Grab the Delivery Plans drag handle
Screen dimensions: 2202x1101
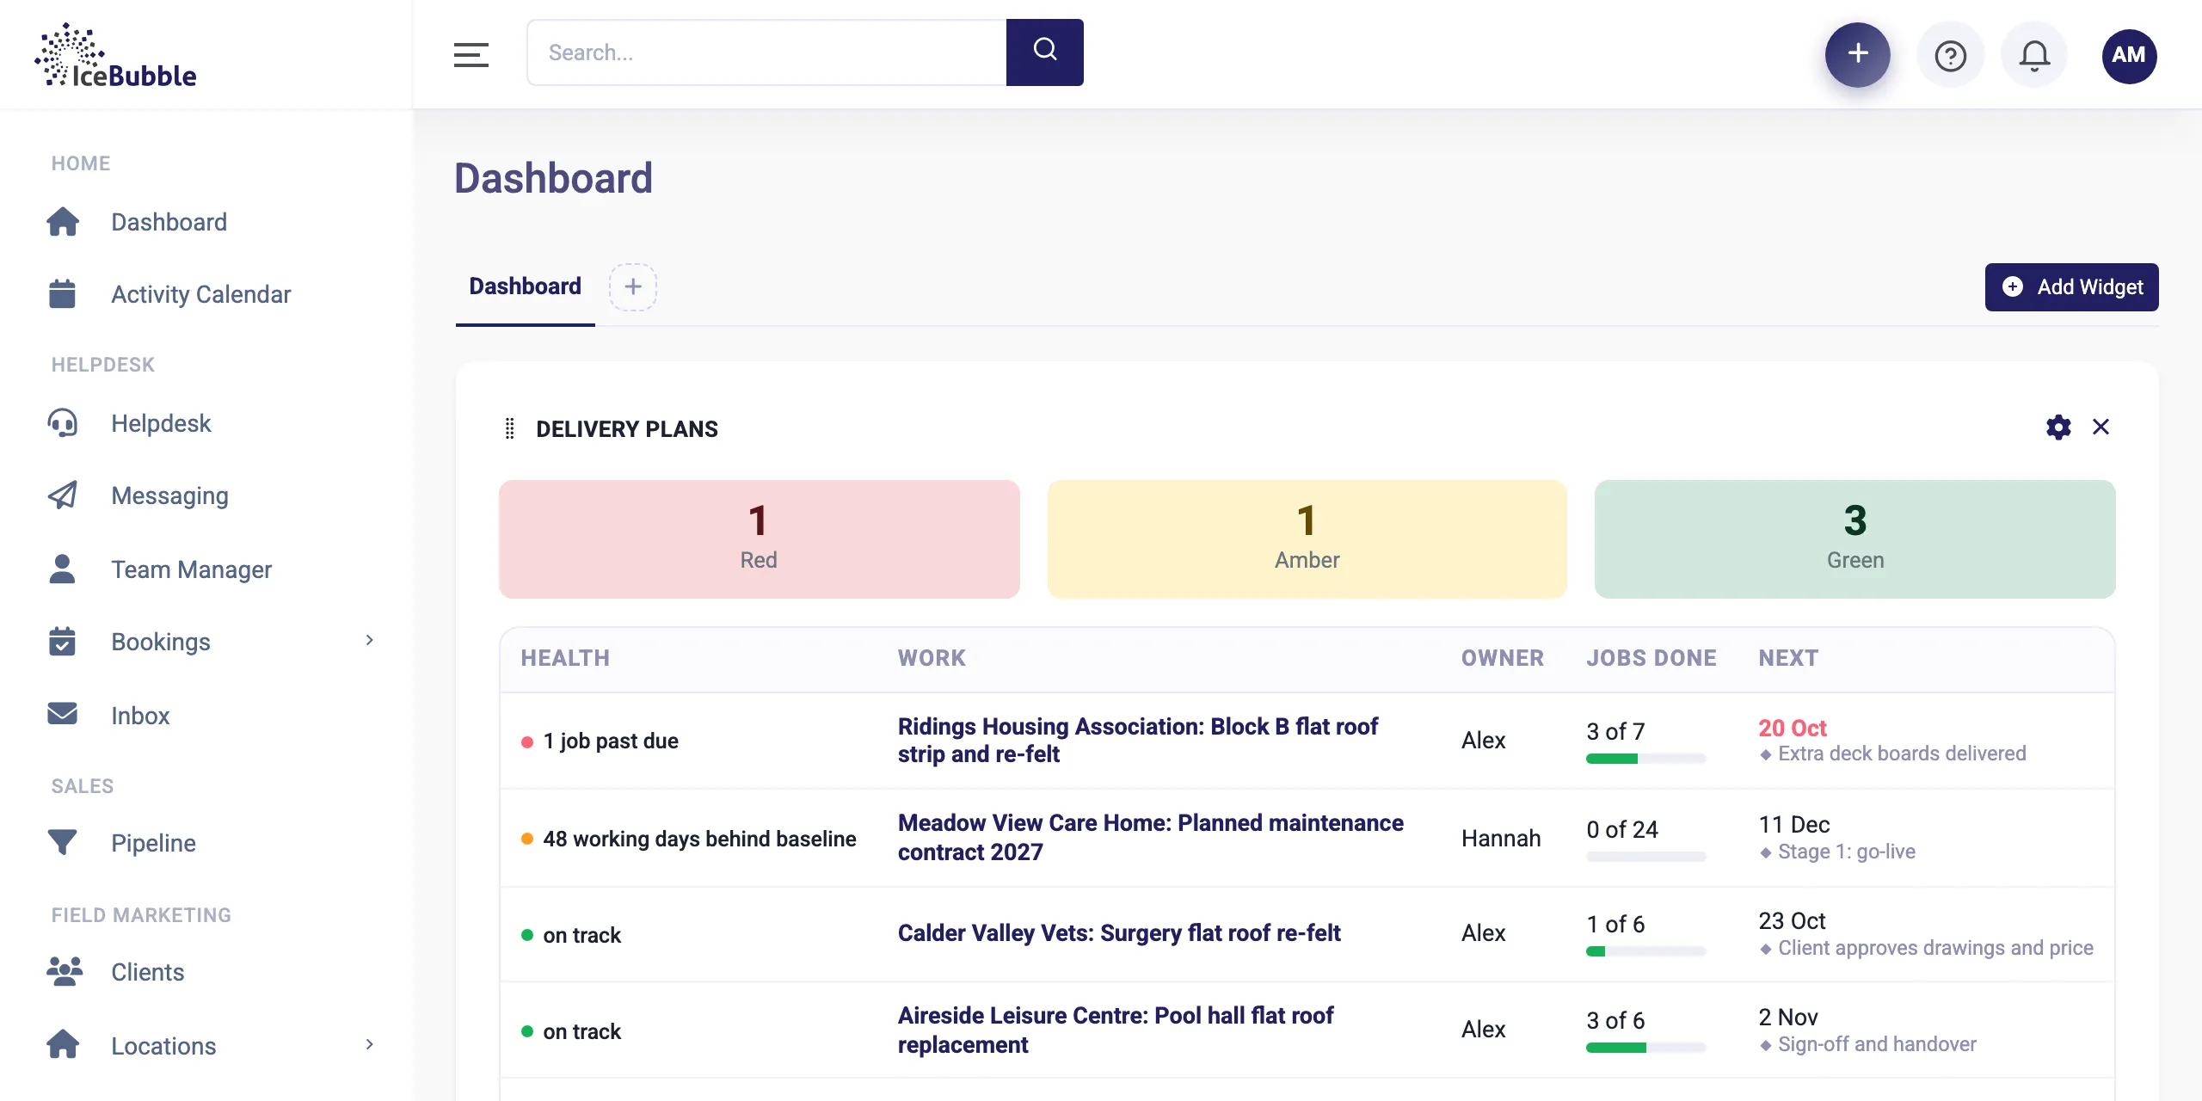coord(509,428)
